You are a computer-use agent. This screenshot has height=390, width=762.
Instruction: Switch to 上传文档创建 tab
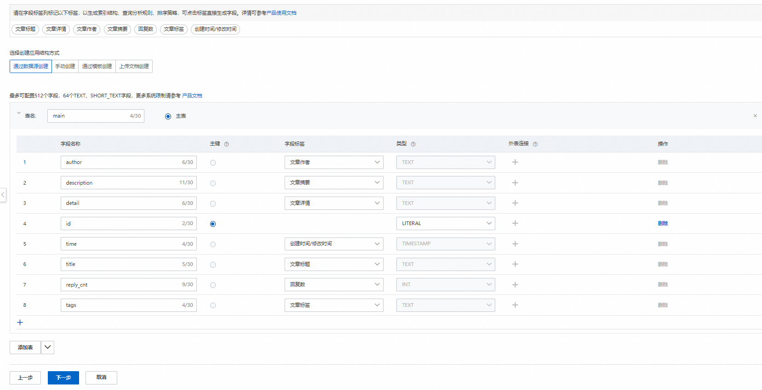[134, 66]
